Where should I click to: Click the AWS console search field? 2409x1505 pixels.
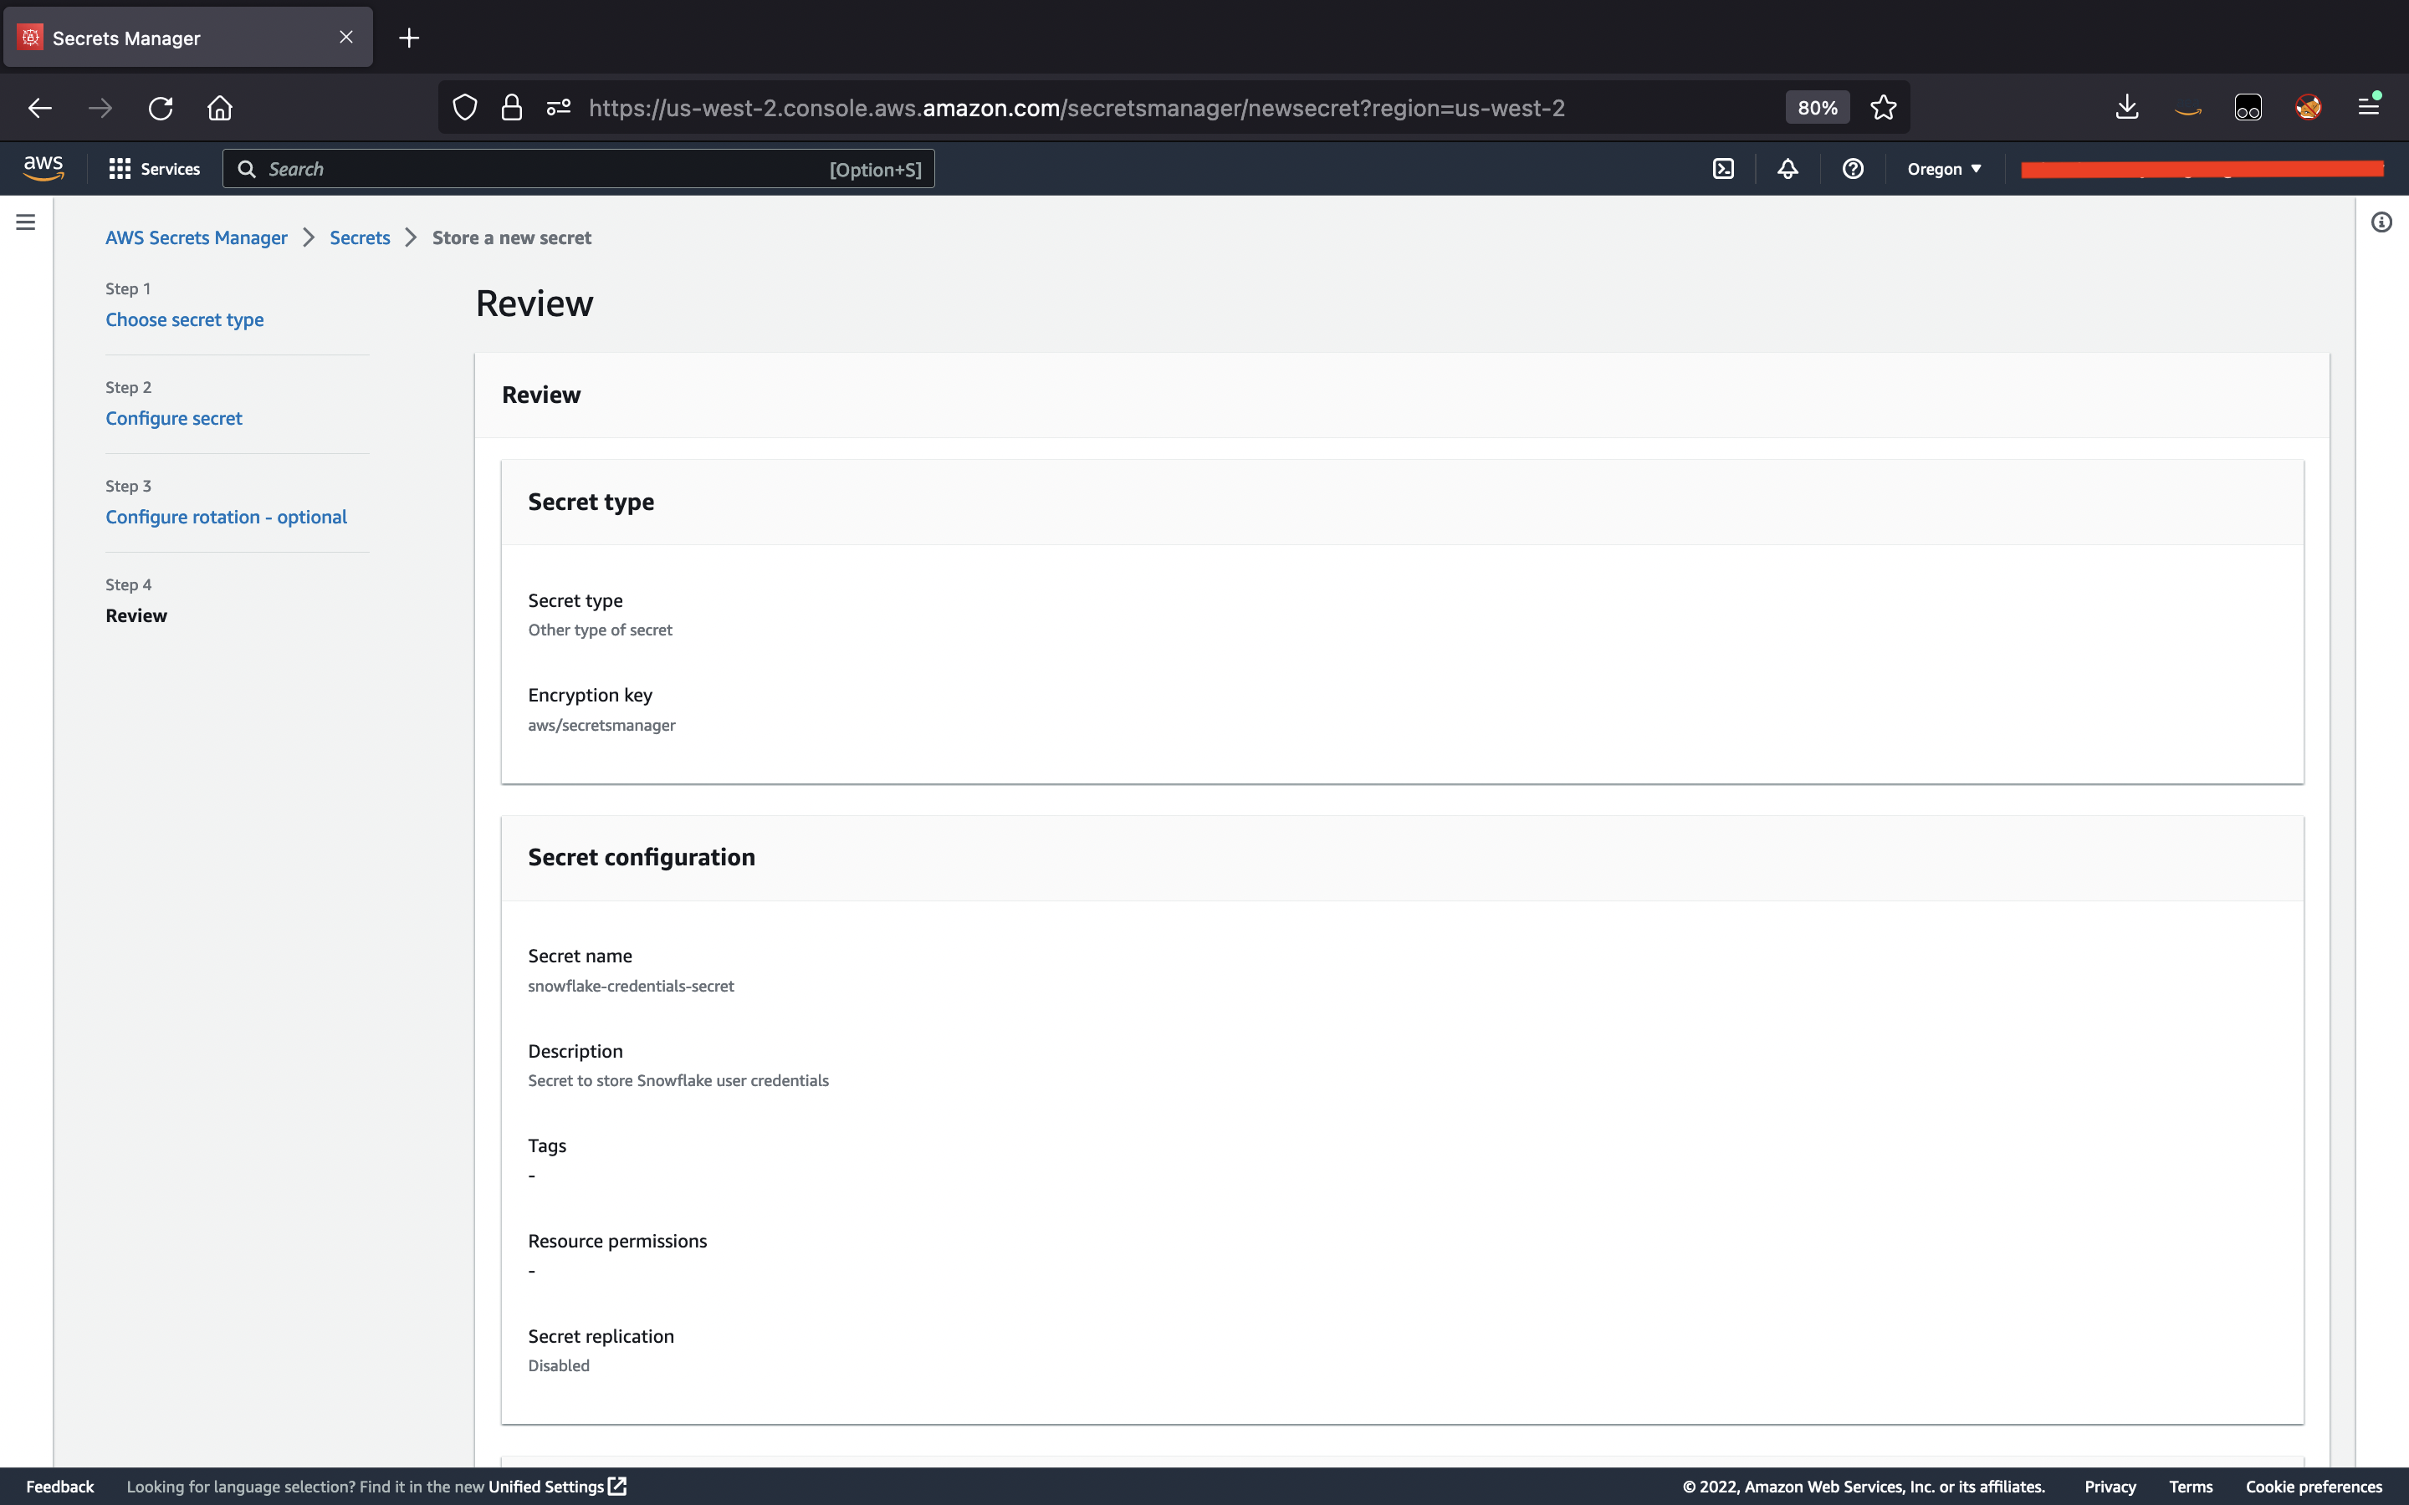tap(578, 169)
